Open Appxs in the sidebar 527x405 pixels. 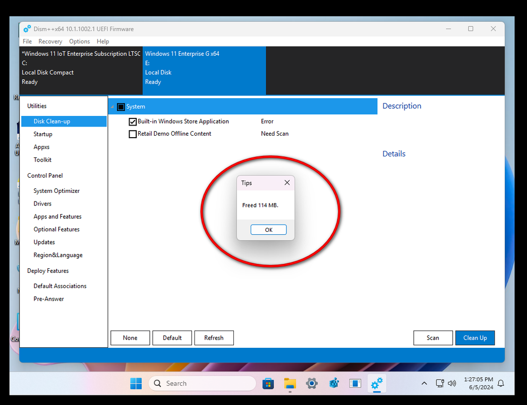point(42,147)
